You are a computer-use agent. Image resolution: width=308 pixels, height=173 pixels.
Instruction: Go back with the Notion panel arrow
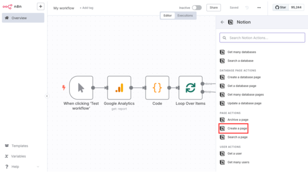[222, 22]
